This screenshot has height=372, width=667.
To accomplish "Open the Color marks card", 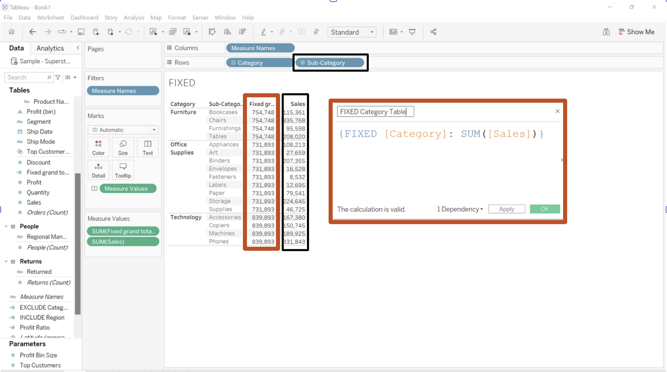I will [98, 147].
